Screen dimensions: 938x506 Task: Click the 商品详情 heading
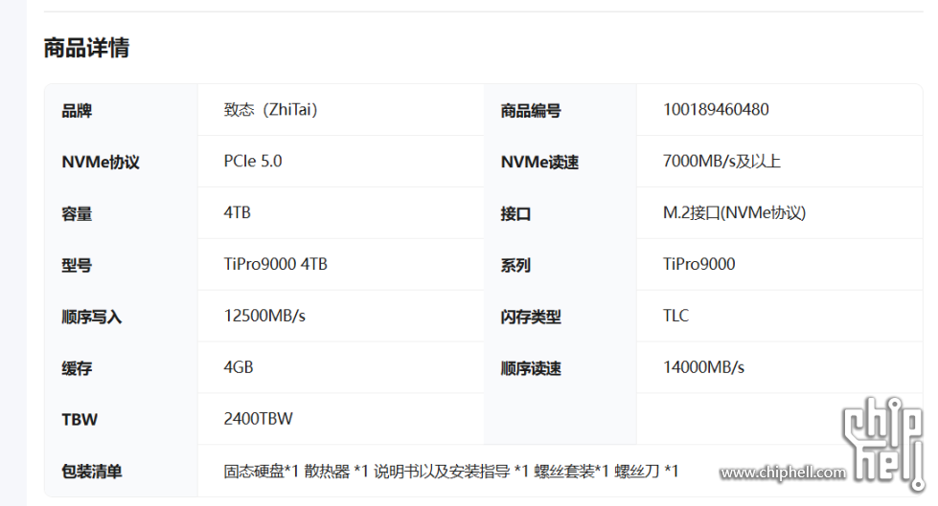pos(87,48)
